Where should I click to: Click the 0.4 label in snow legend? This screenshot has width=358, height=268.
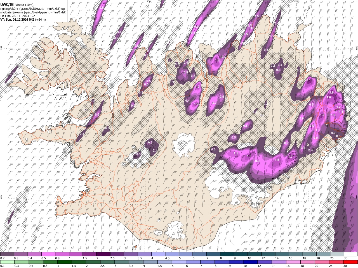pos(30,258)
